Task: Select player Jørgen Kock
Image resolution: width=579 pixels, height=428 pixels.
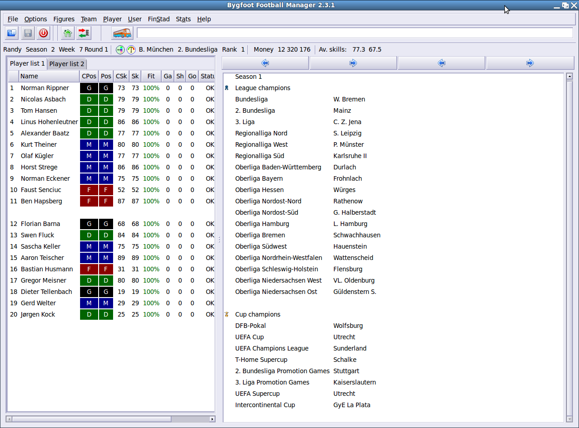Action: pyautogui.click(x=38, y=314)
